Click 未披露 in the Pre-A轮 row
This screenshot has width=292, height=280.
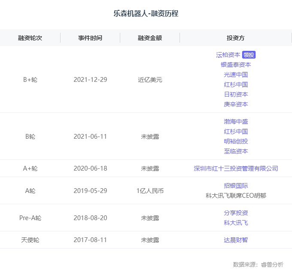click(x=150, y=218)
